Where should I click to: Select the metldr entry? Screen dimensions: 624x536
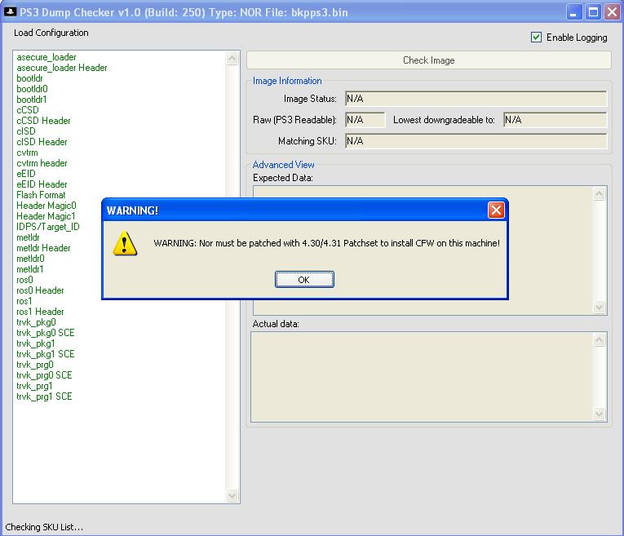[28, 237]
